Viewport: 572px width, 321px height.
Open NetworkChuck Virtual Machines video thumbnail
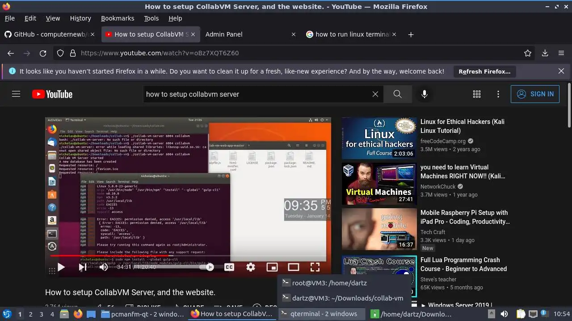coord(379,184)
